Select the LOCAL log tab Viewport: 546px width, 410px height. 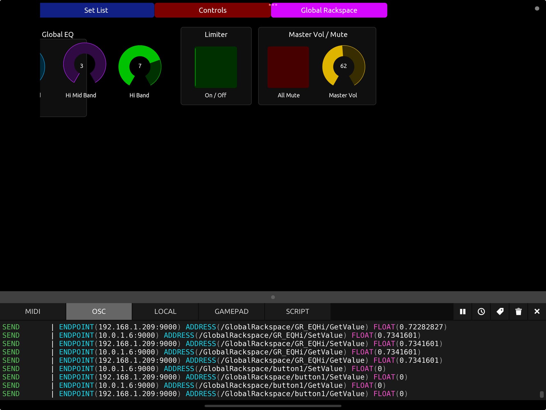pos(165,311)
